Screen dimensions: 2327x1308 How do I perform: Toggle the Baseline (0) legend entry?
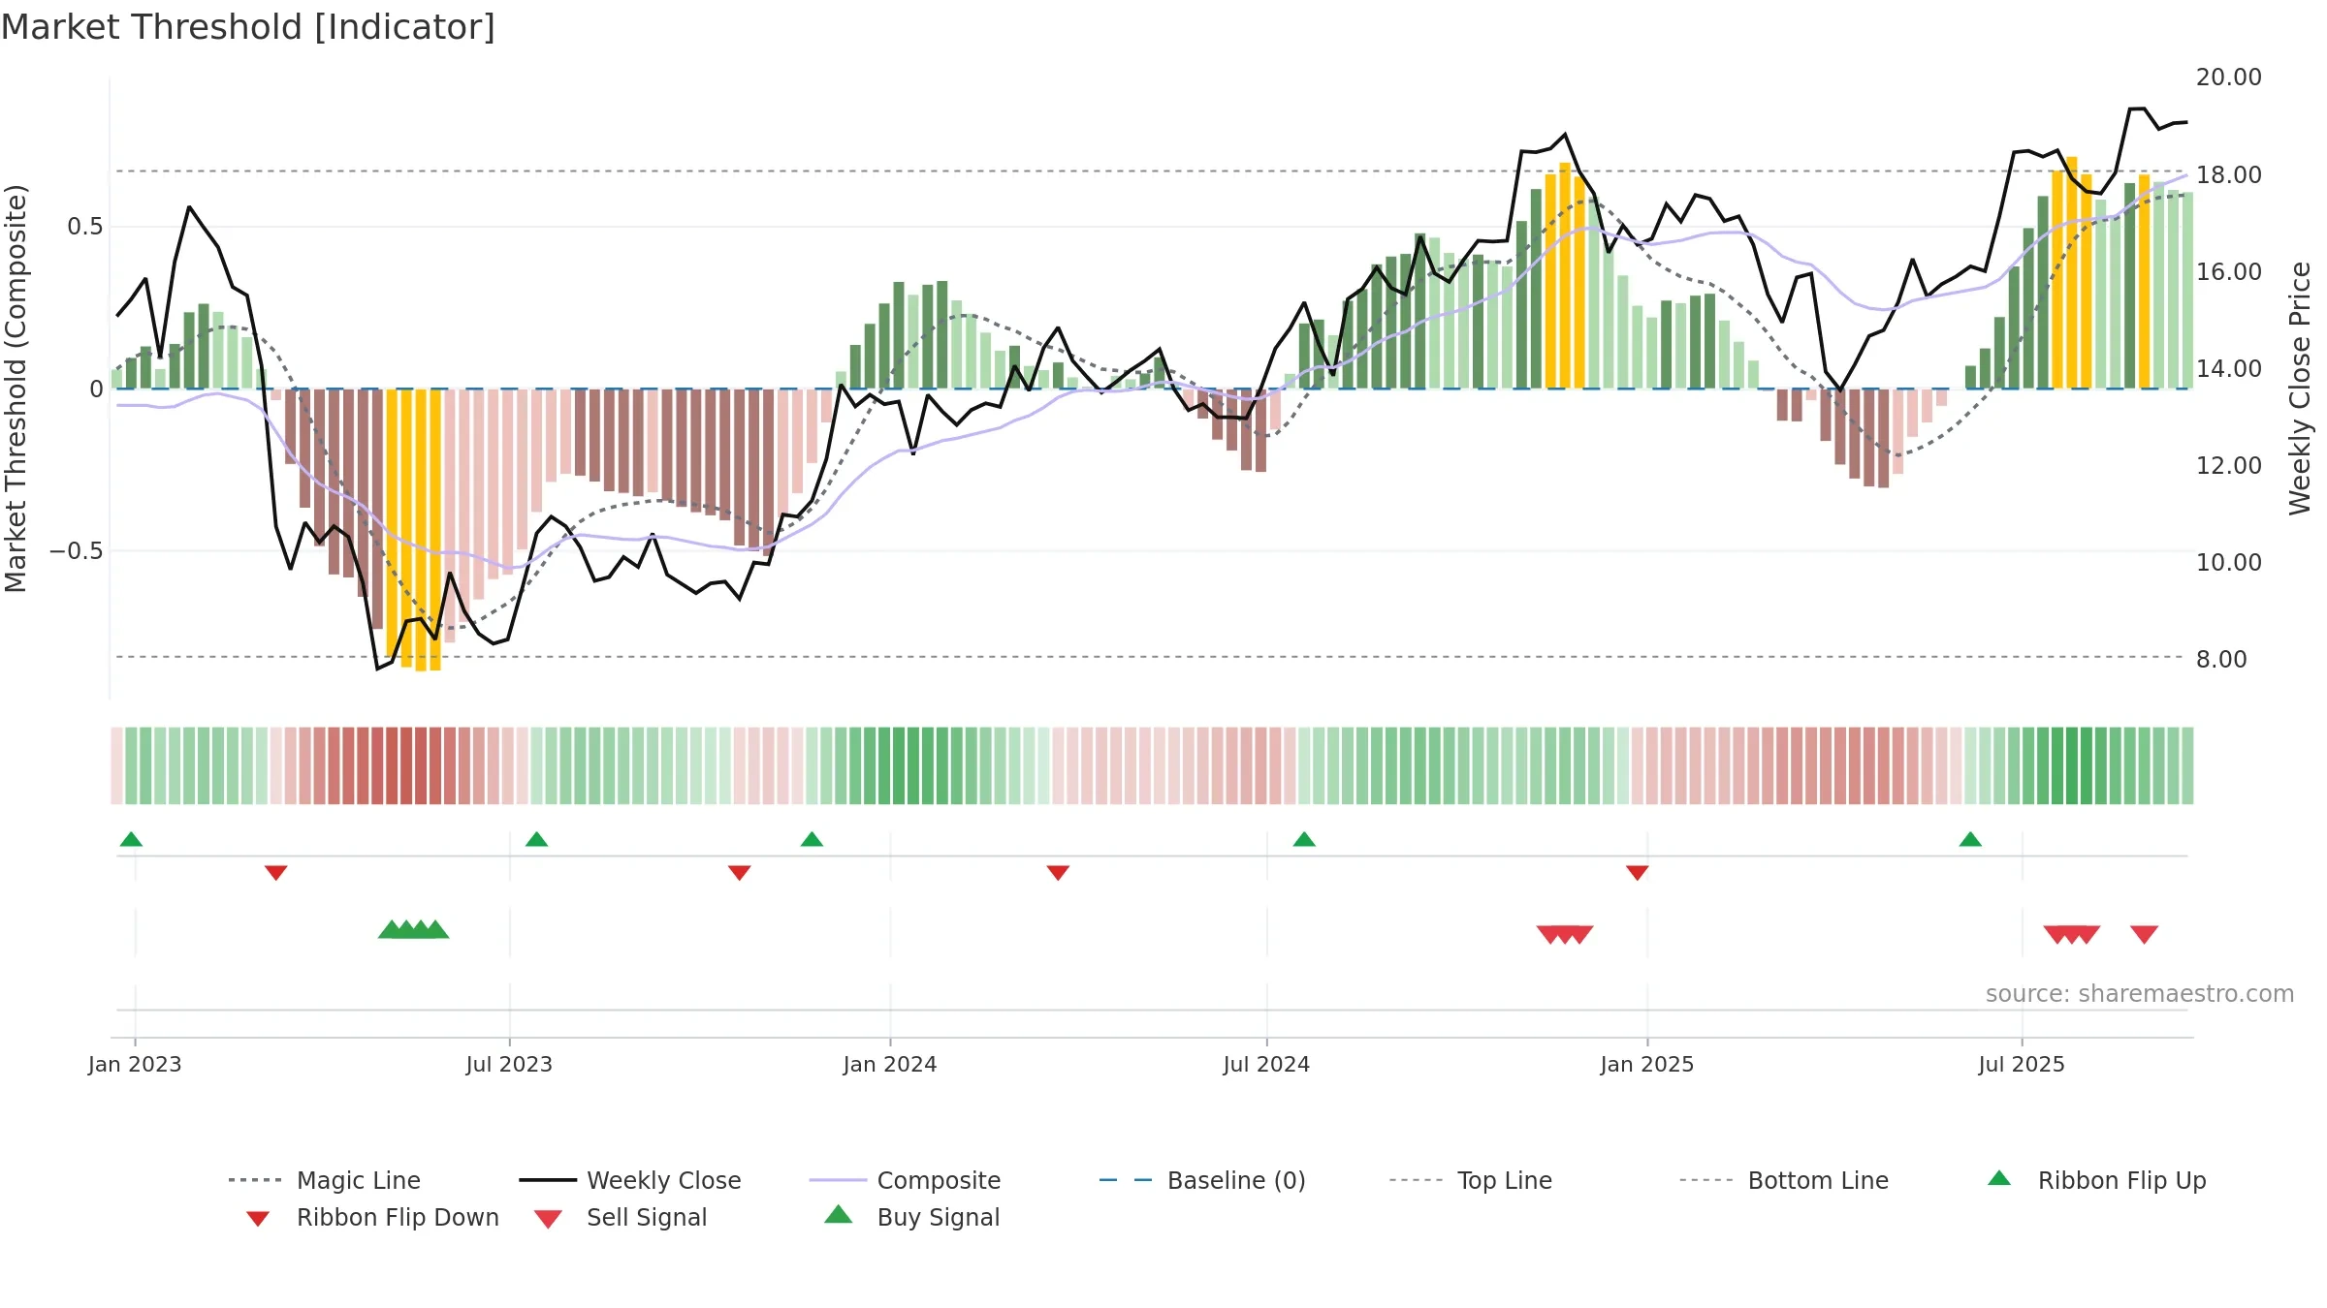(x=1202, y=1180)
